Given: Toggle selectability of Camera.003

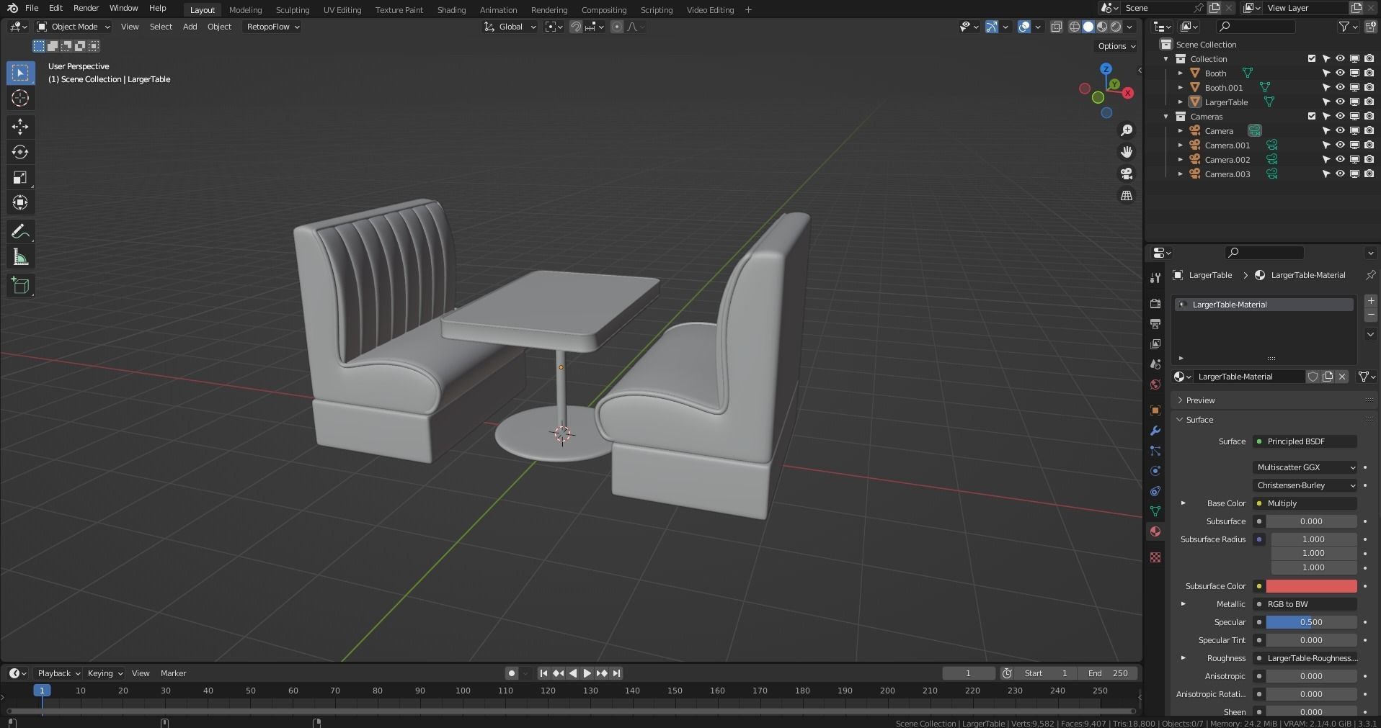Looking at the screenshot, I should (x=1326, y=174).
